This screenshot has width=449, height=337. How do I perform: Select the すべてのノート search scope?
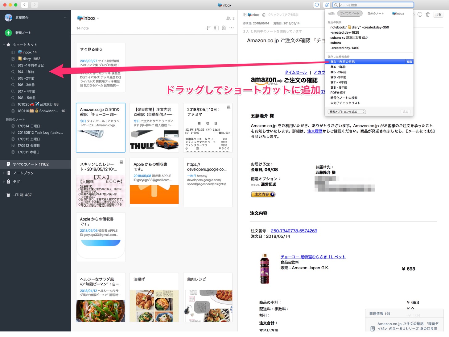[350, 13]
